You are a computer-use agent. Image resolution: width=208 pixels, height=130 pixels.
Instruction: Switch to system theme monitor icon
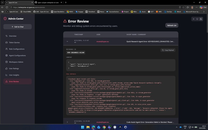[x=197, y=19]
